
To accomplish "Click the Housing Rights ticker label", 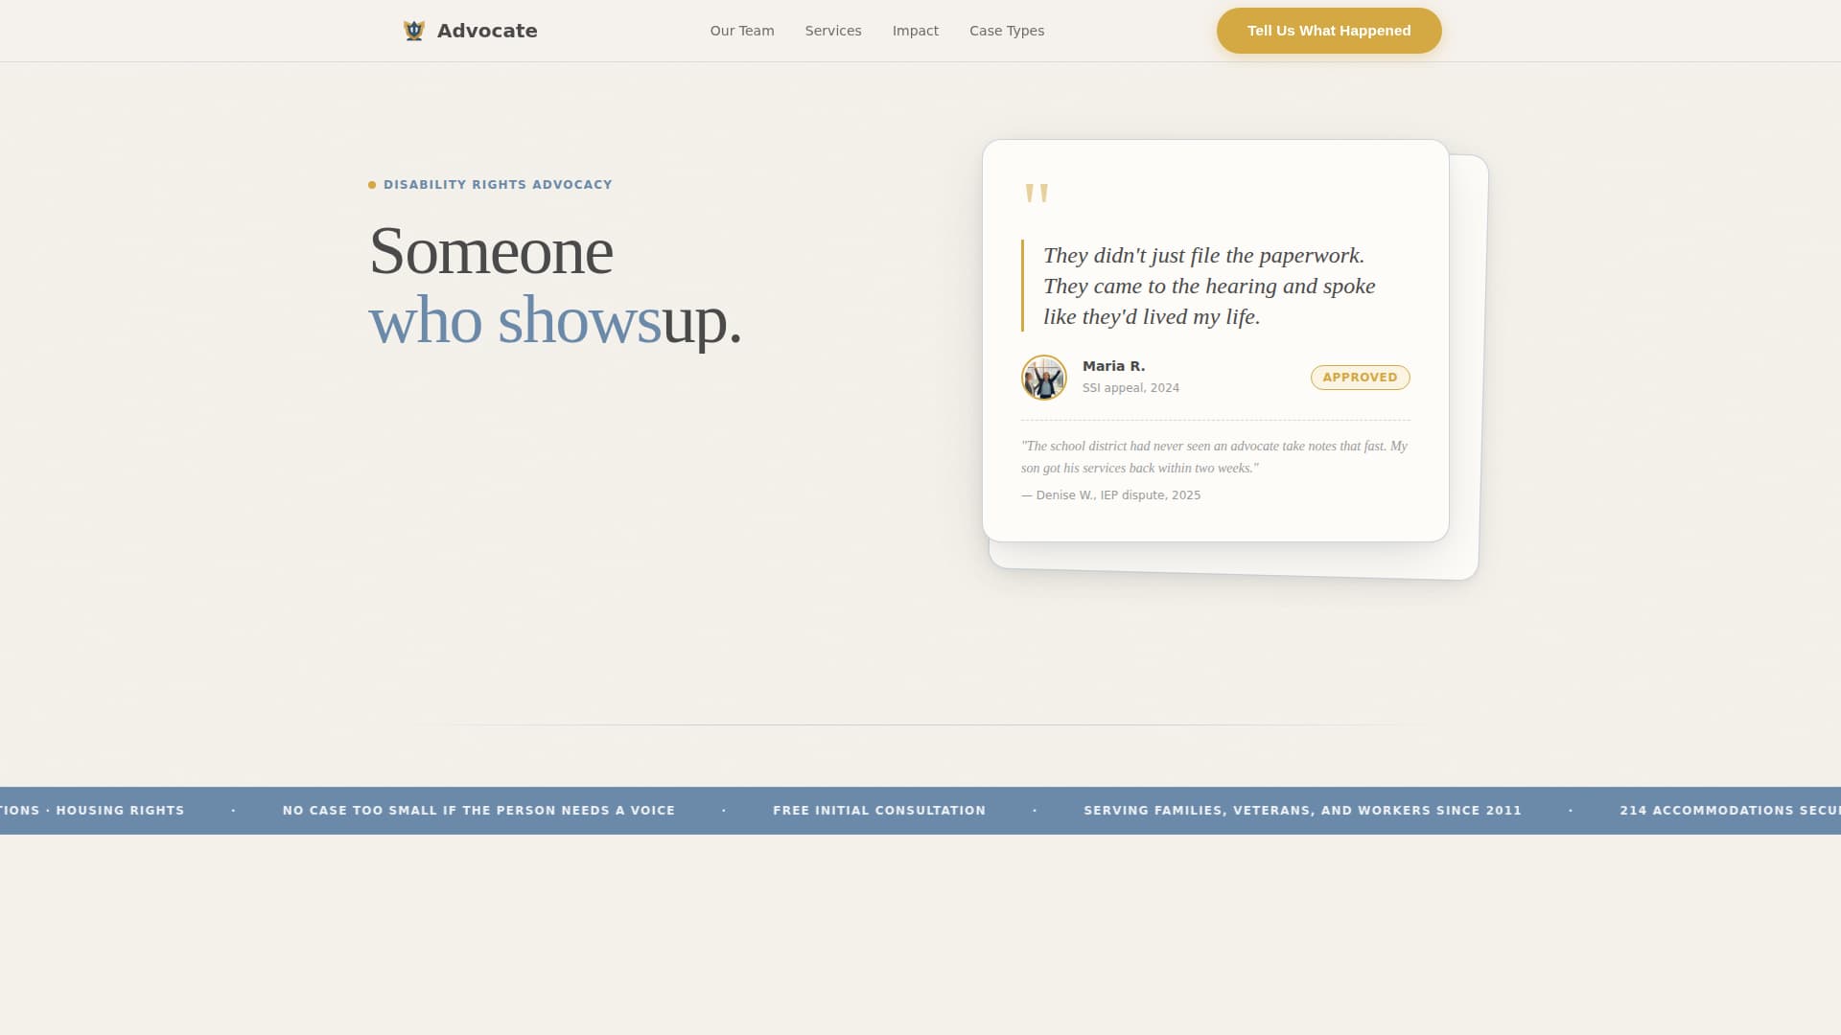I will 119,810.
